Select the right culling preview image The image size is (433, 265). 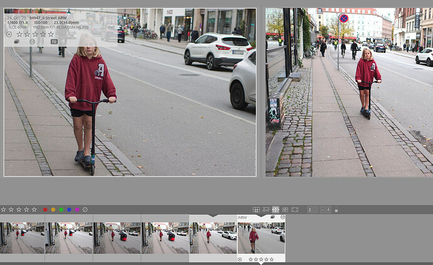tap(349, 92)
